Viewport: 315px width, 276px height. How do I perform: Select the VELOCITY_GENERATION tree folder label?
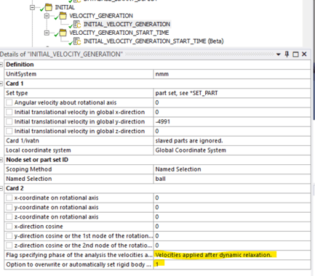pos(101,16)
